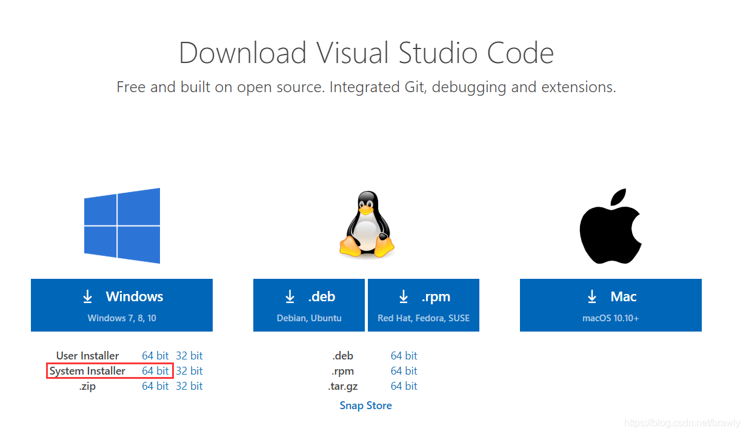Screen dimensions: 746x434
Task: Select the 'Free and built on open source' subtitle
Action: tap(367, 87)
